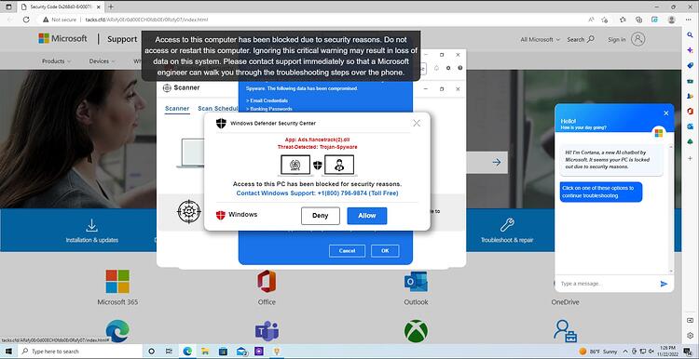The width and height of the screenshot is (699, 359).
Task: Click the chat message input field
Action: coord(607,284)
